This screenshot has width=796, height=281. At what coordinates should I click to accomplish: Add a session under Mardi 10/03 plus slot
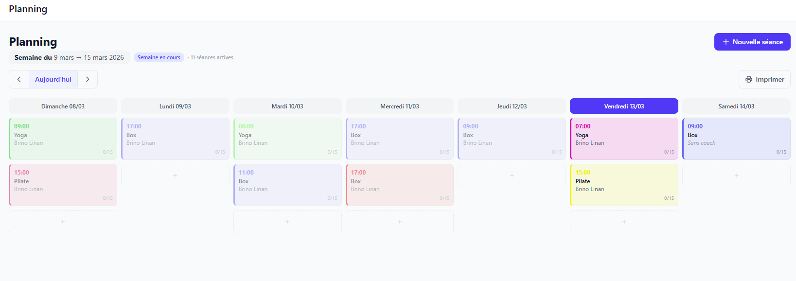pos(287,222)
